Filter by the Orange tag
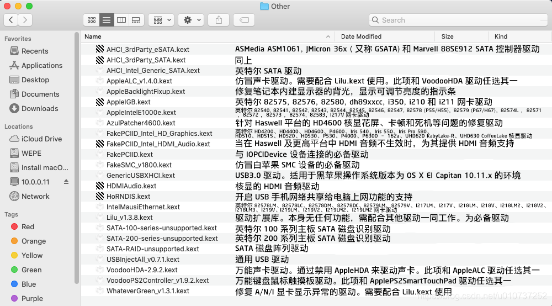Image resolution: width=552 pixels, height=306 pixels. [29, 241]
